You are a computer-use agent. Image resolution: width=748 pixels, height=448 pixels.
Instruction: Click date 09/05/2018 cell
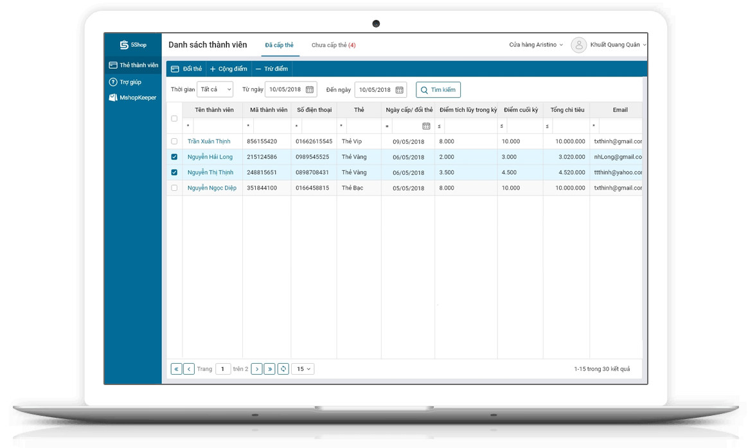point(408,141)
